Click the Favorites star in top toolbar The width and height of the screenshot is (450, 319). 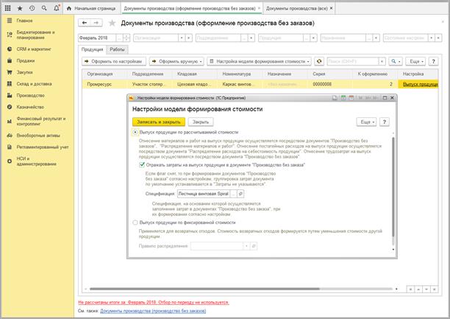(x=20, y=7)
